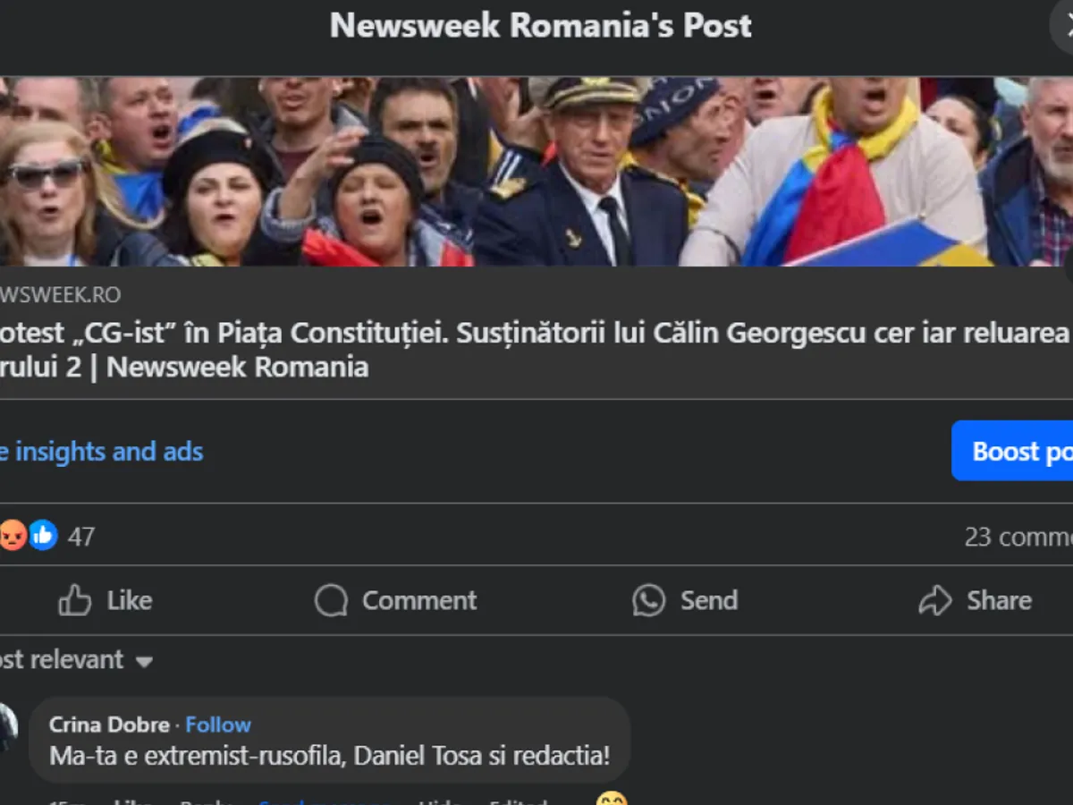Image resolution: width=1073 pixels, height=805 pixels.
Task: Click the protest crowd article image
Action: 536,172
